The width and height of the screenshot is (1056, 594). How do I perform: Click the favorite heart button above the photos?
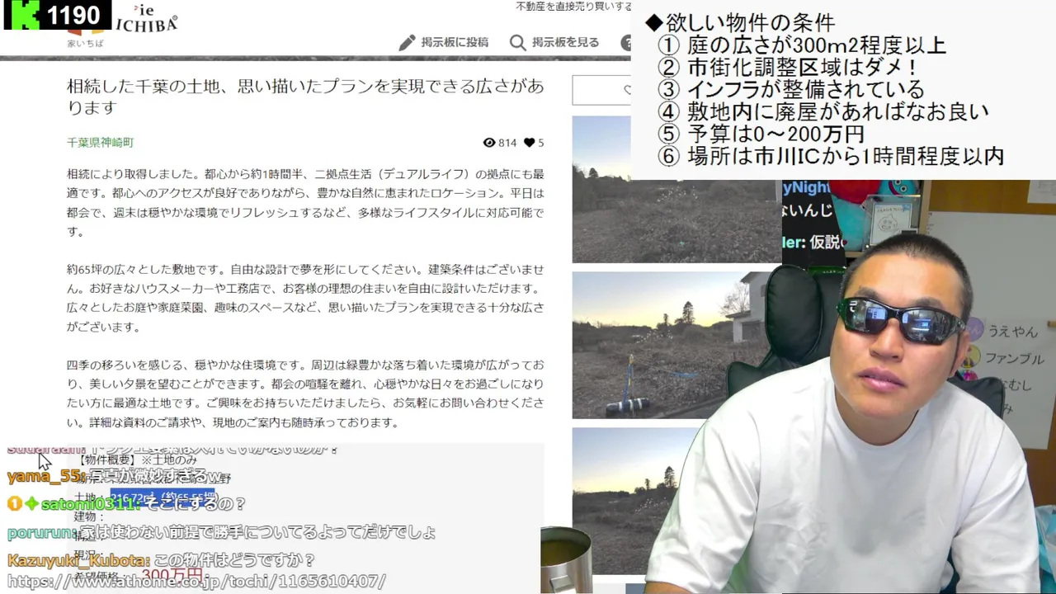click(x=601, y=90)
